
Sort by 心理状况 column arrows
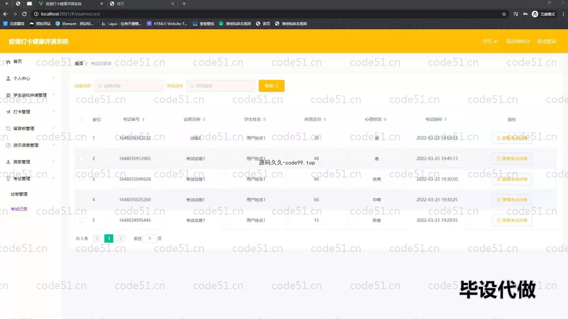coord(385,119)
